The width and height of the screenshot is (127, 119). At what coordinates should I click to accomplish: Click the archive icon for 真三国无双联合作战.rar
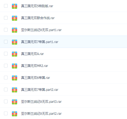click(15, 18)
